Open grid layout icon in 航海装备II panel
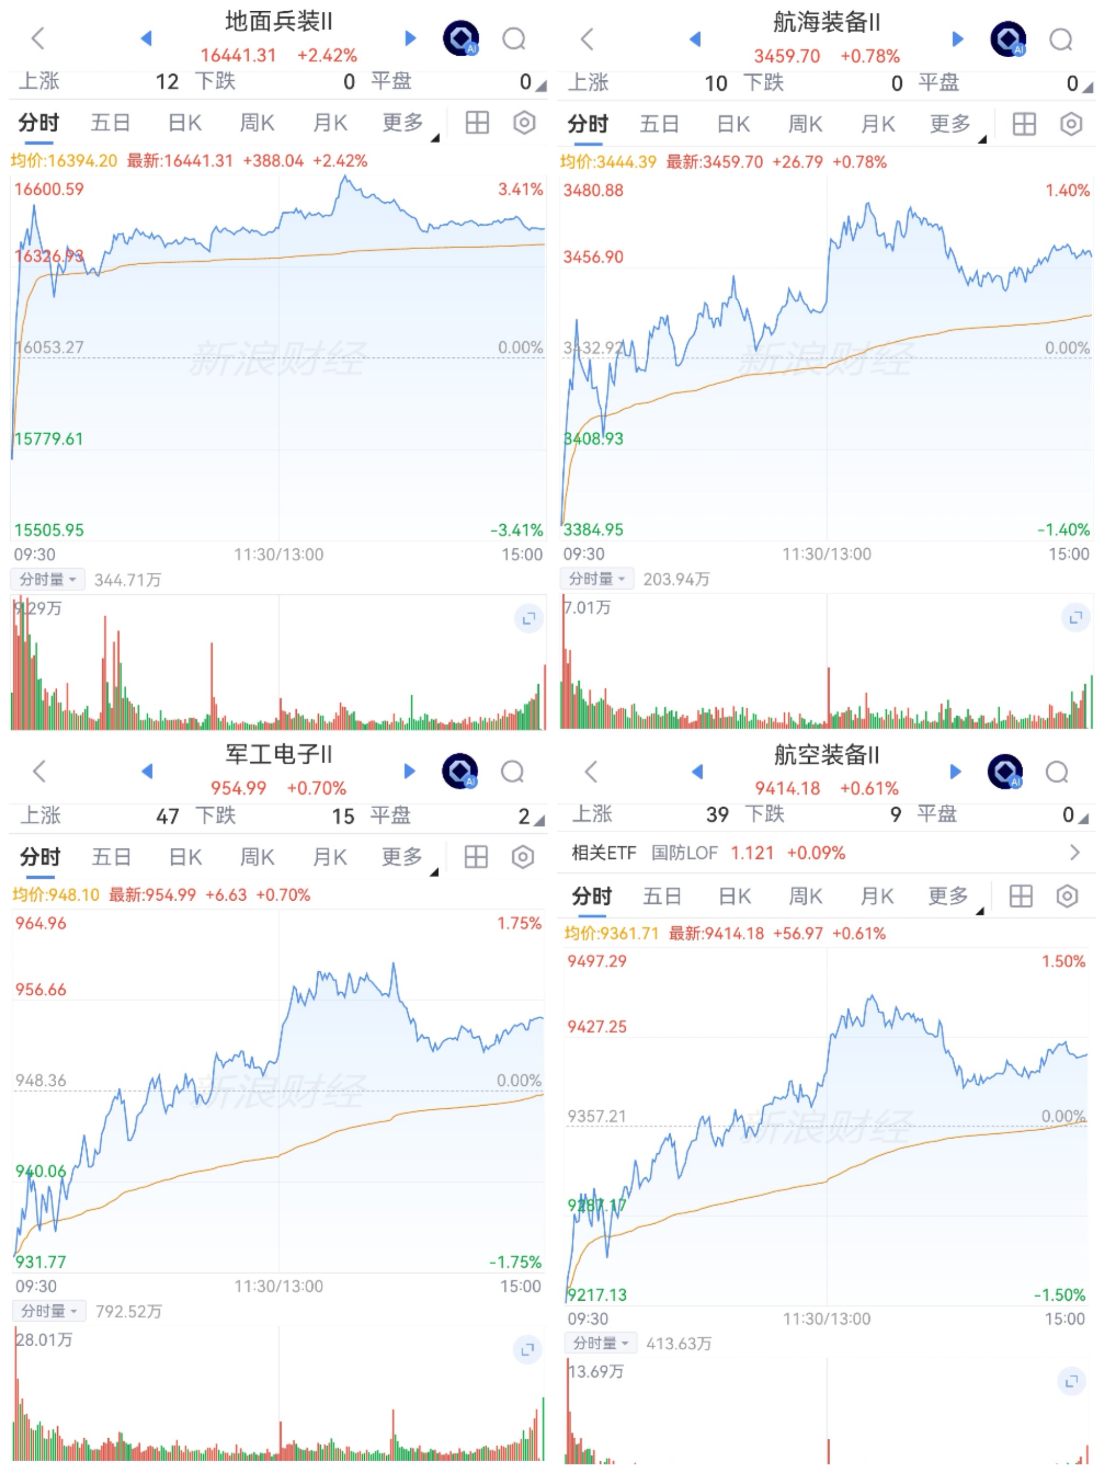Screen dimensions: 1105x1473 point(1024,124)
